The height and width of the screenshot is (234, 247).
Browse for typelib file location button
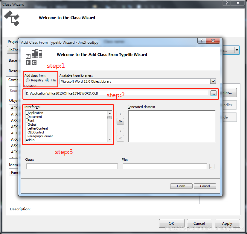(214, 93)
